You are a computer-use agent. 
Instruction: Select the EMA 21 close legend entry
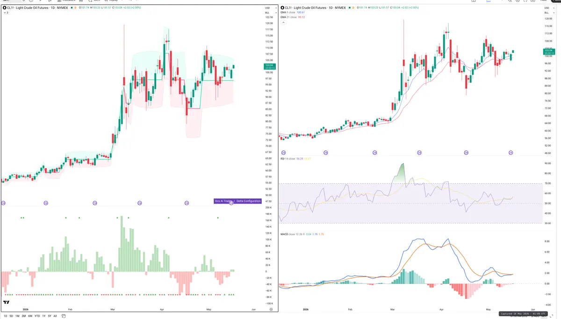[x=293, y=17]
